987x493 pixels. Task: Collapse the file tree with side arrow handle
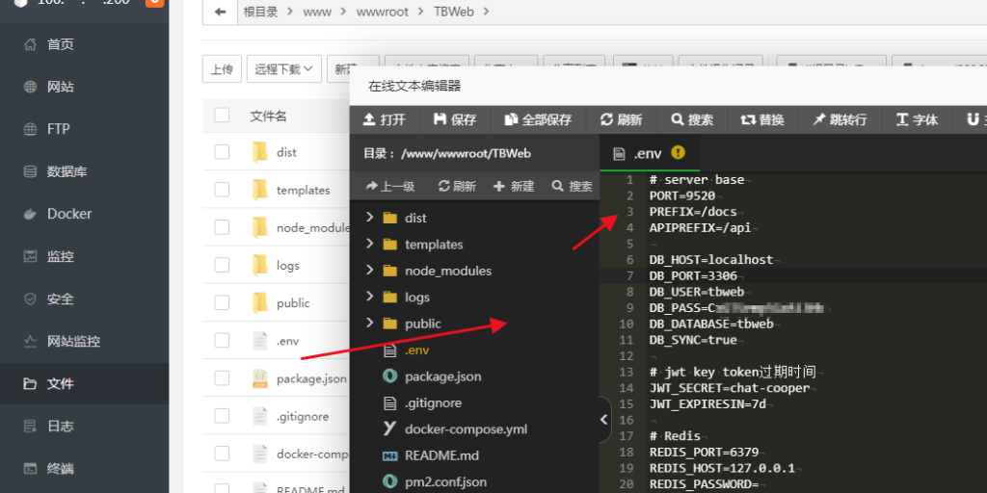(x=604, y=420)
